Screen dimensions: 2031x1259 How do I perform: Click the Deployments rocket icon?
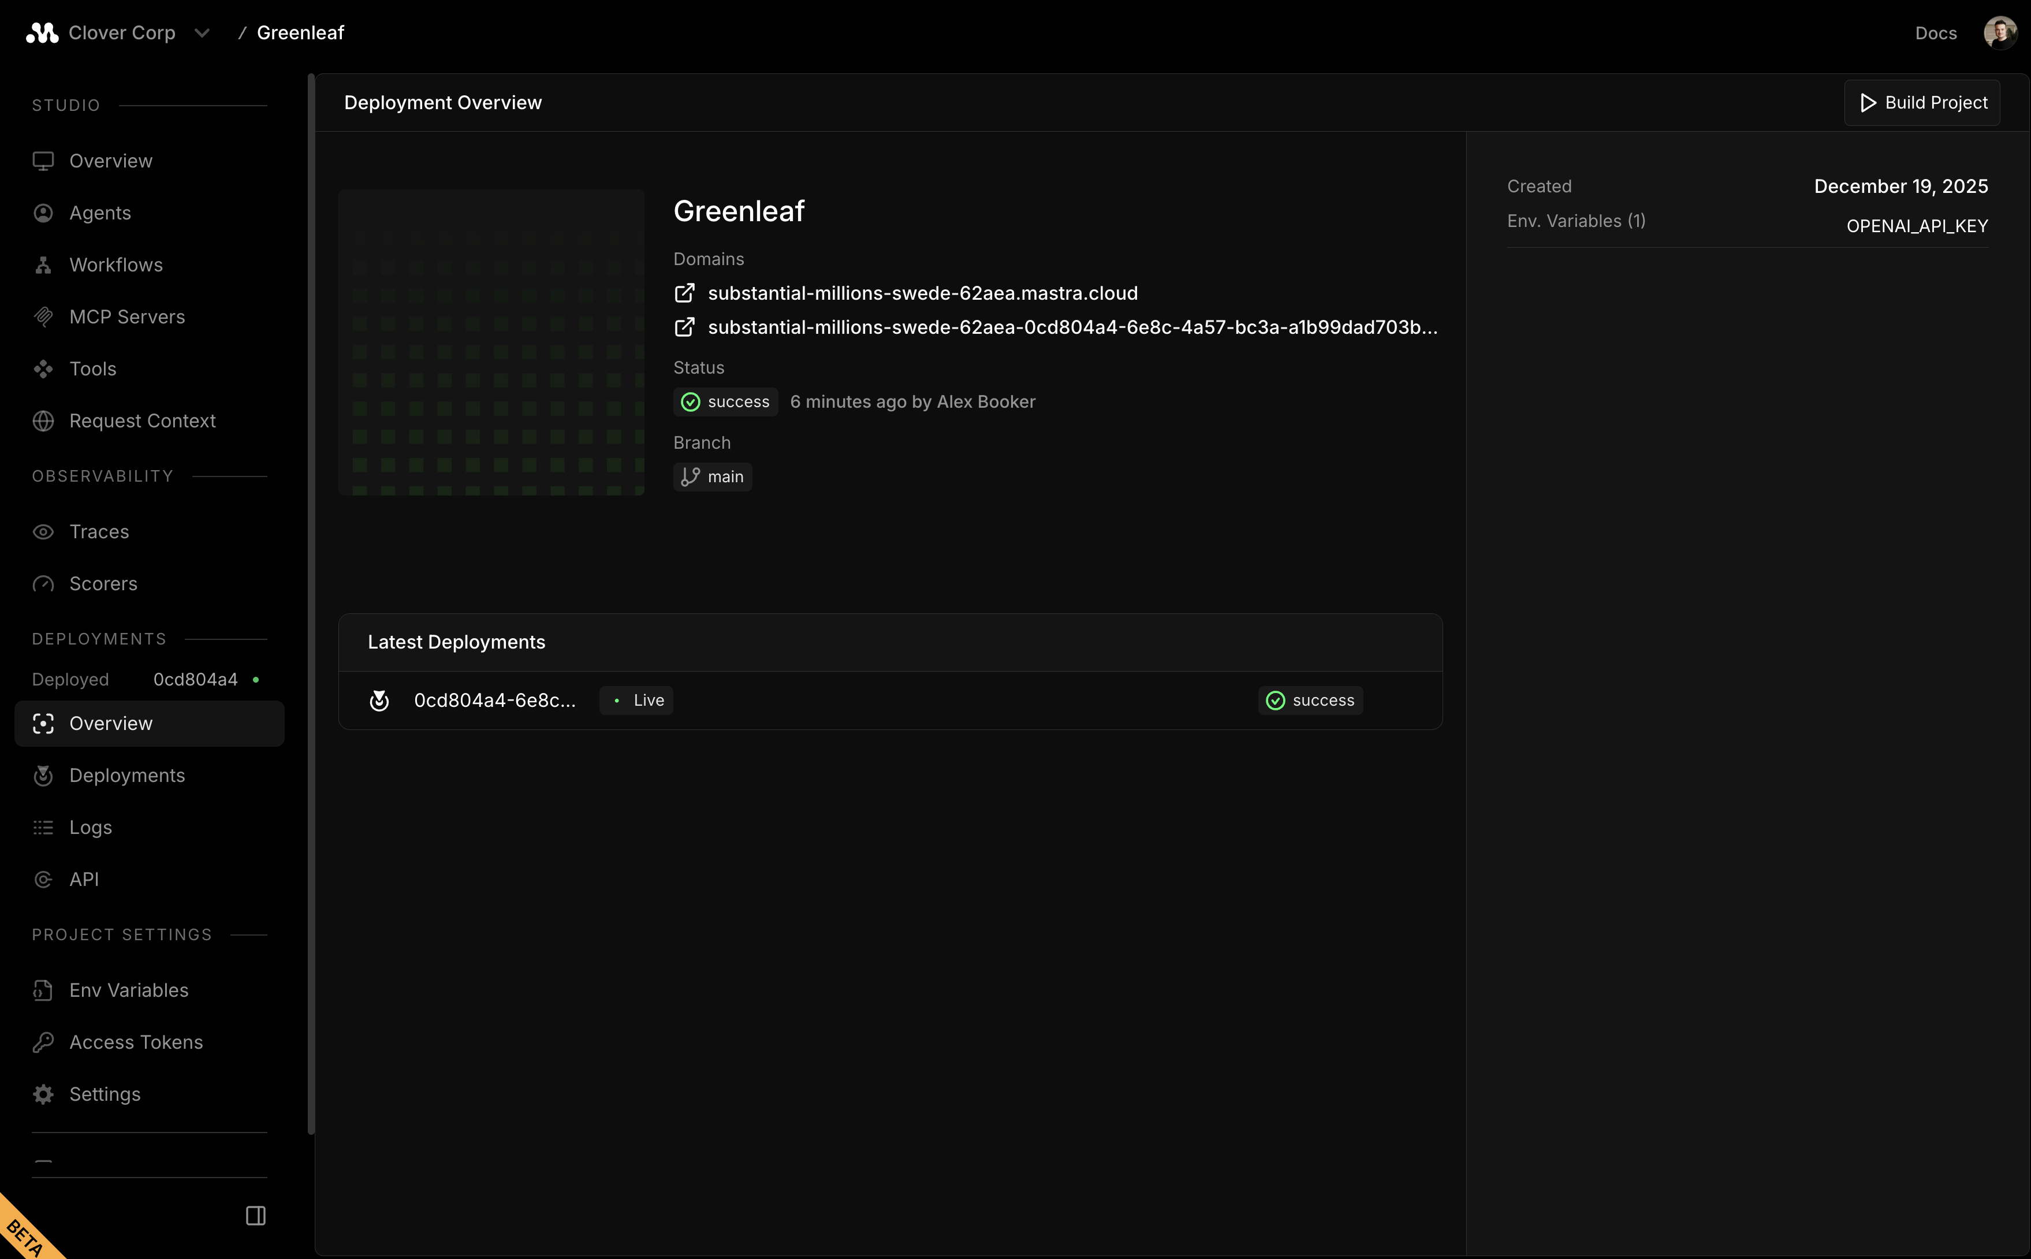(x=43, y=775)
